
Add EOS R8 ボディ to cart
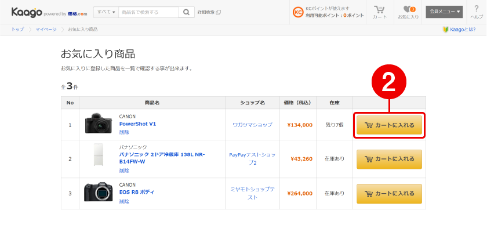coord(389,194)
